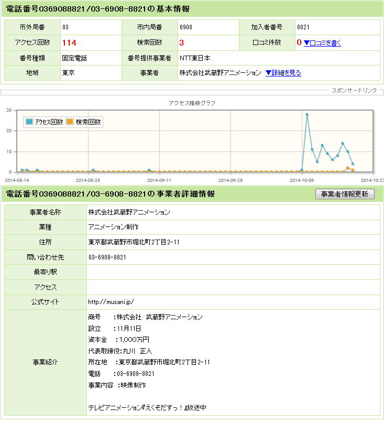This screenshot has width=384, height=422.
Task: Open the 詳細を見る link
Action: point(283,73)
